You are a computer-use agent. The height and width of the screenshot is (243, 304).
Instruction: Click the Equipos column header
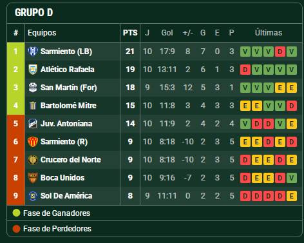tap(42, 33)
